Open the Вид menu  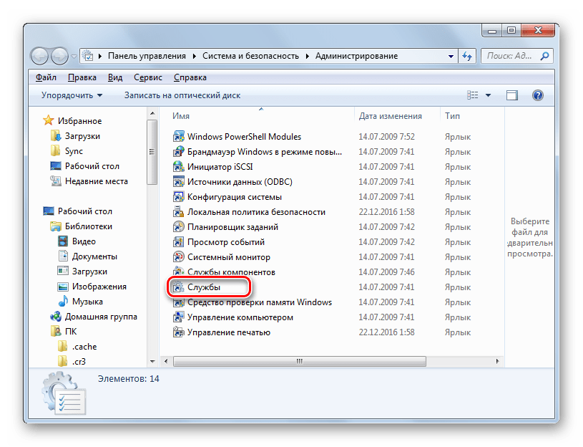[115, 77]
